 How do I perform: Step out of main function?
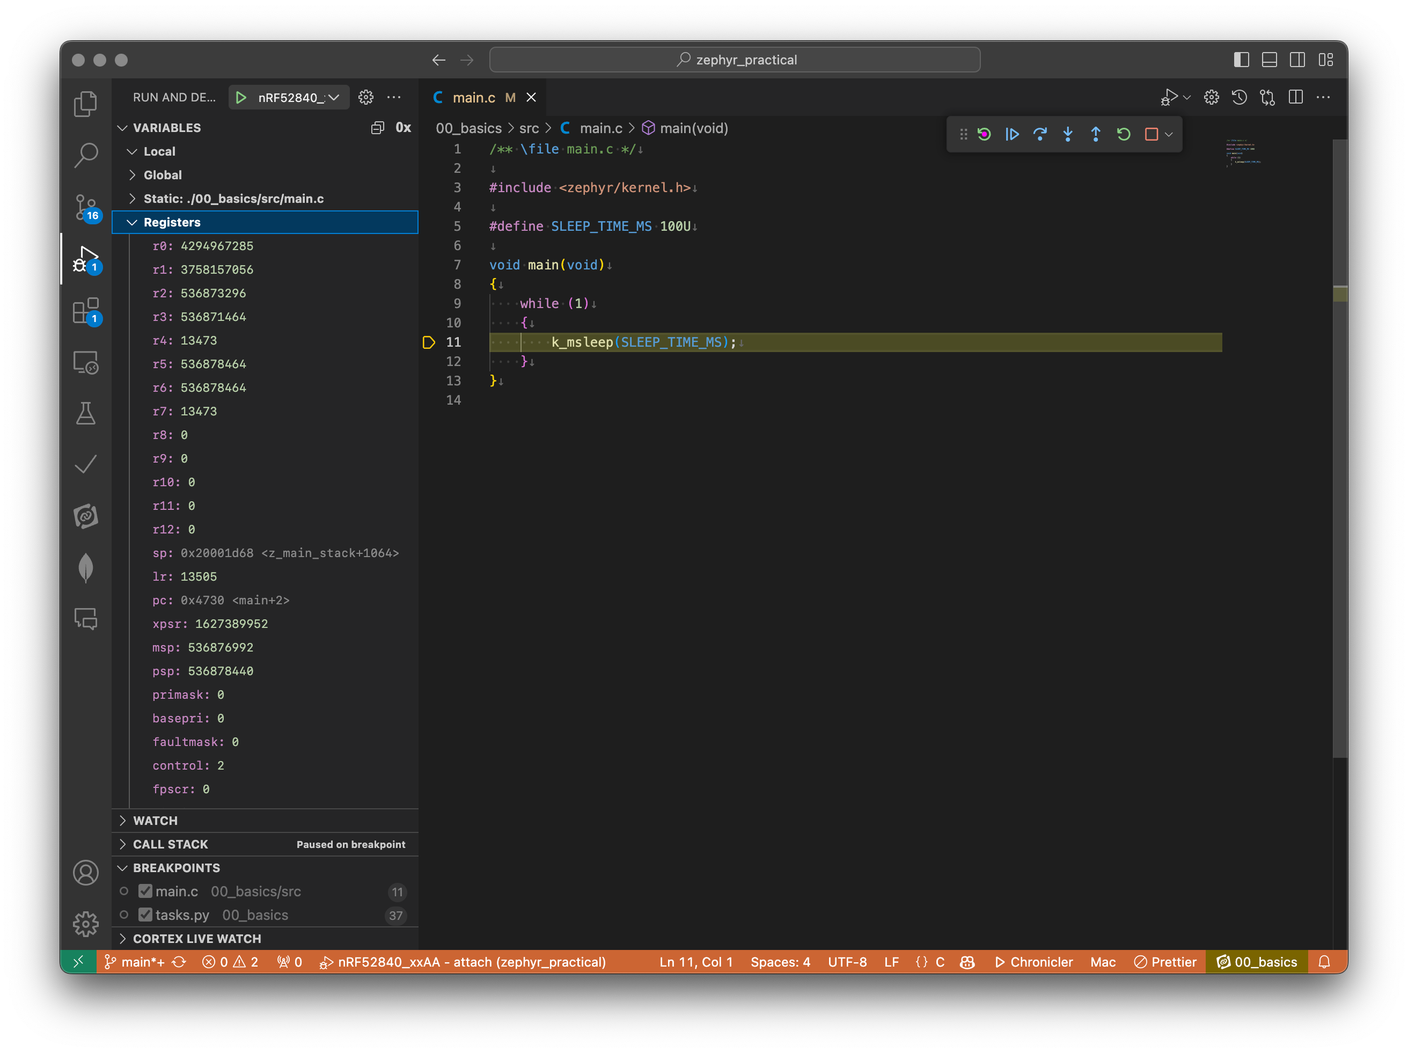[x=1096, y=134]
